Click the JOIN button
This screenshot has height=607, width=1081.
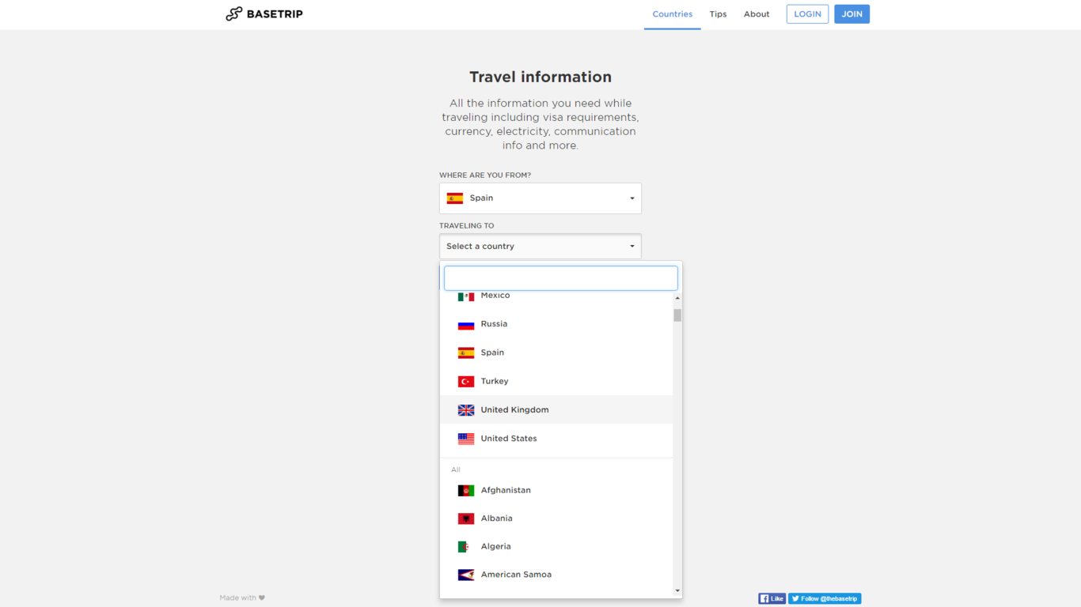pyautogui.click(x=852, y=13)
